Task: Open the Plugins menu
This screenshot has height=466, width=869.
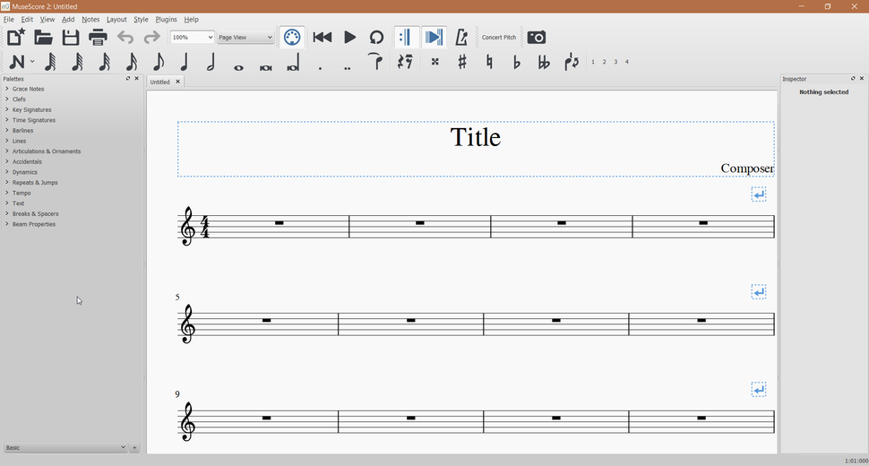Action: (167, 20)
